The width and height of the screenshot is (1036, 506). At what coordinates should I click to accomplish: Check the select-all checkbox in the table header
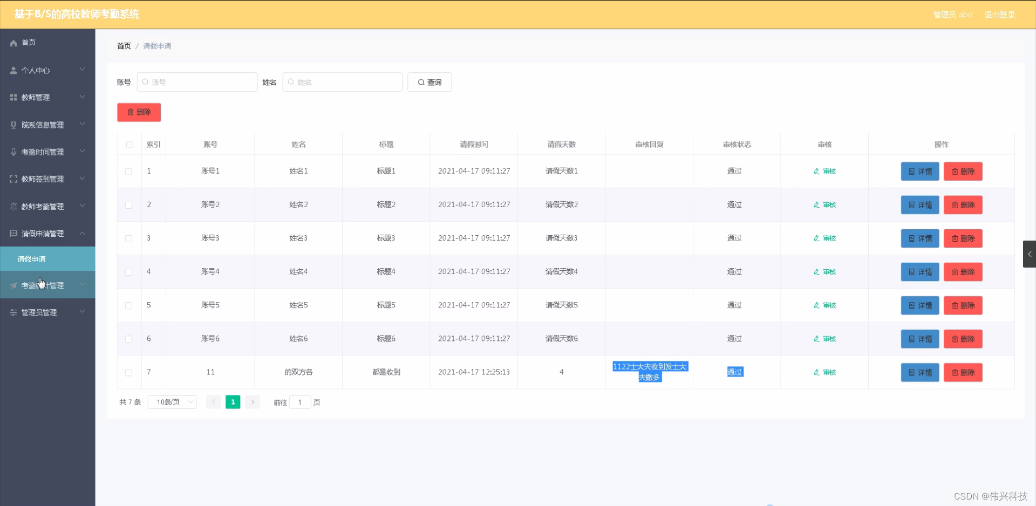(x=129, y=145)
